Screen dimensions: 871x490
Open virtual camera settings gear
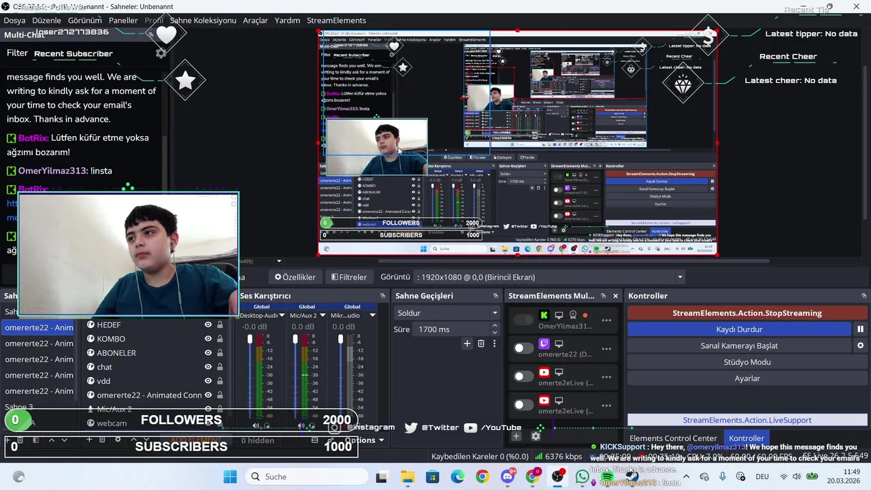(x=860, y=346)
